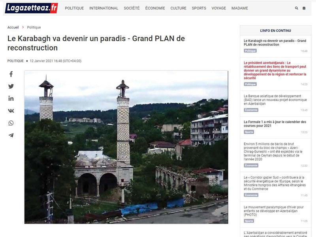The height and width of the screenshot is (237, 316).
Task: Click Politique tag under président azerbaïdjanais story
Action: click(x=250, y=84)
